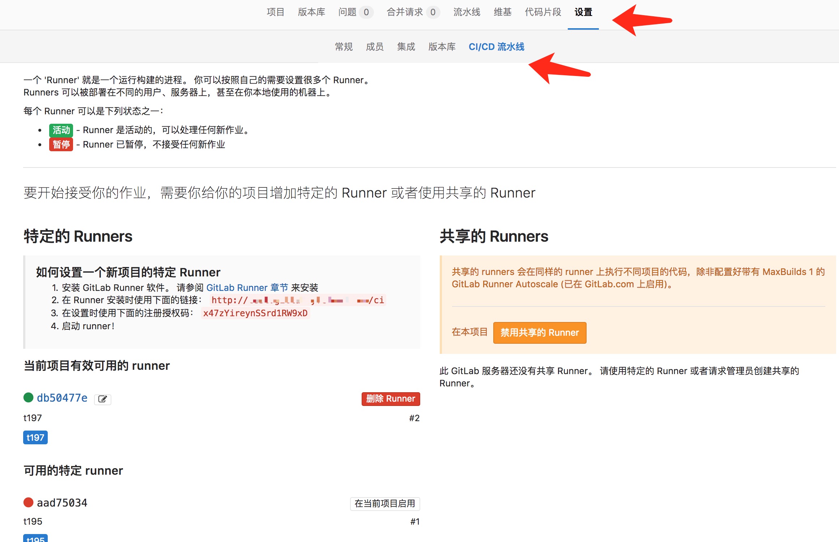The width and height of the screenshot is (839, 542).
Task: Open the 成员 settings sub-tab
Action: 375,47
